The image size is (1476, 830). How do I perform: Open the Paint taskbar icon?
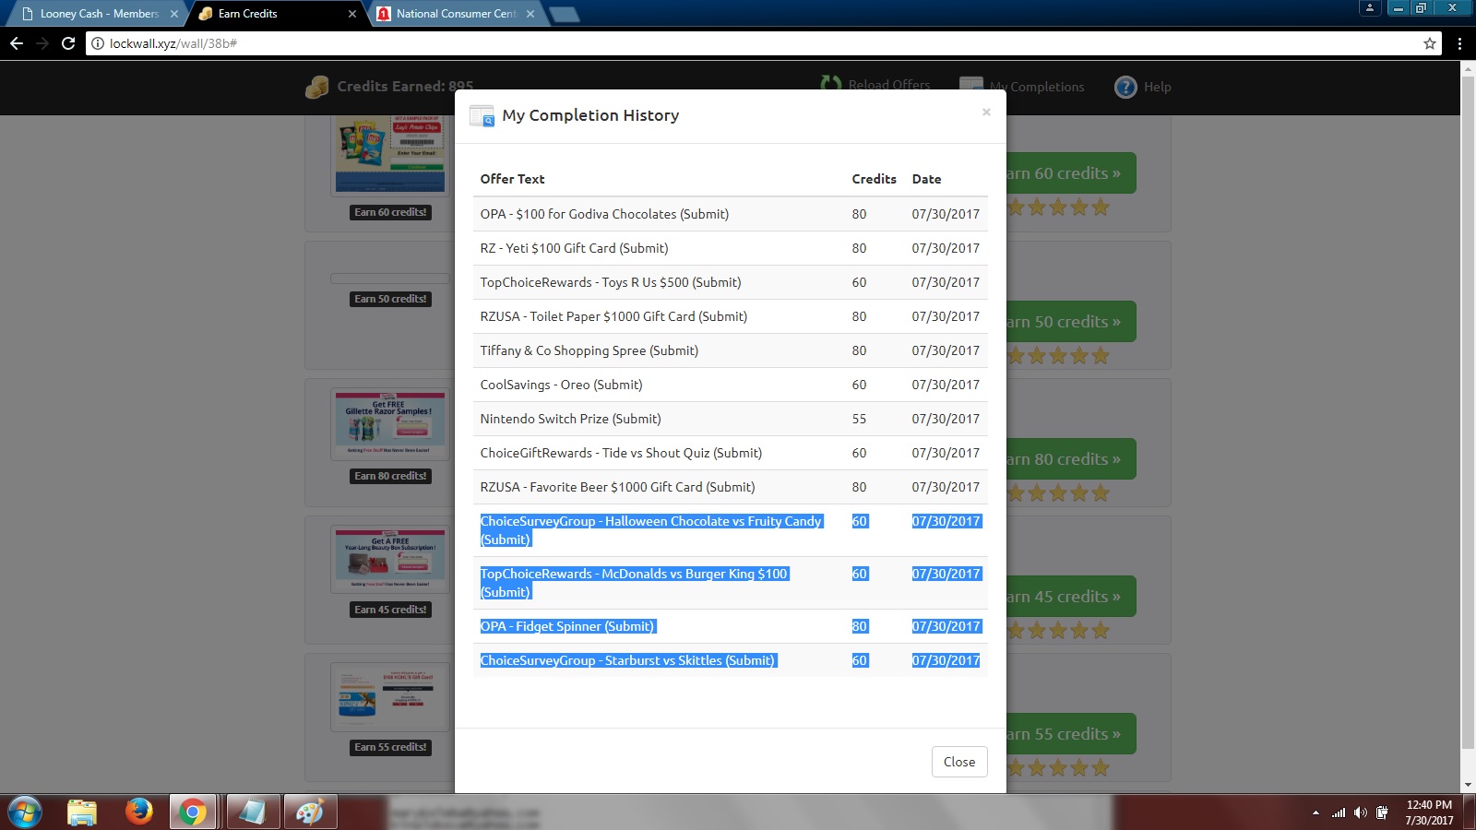click(x=309, y=812)
